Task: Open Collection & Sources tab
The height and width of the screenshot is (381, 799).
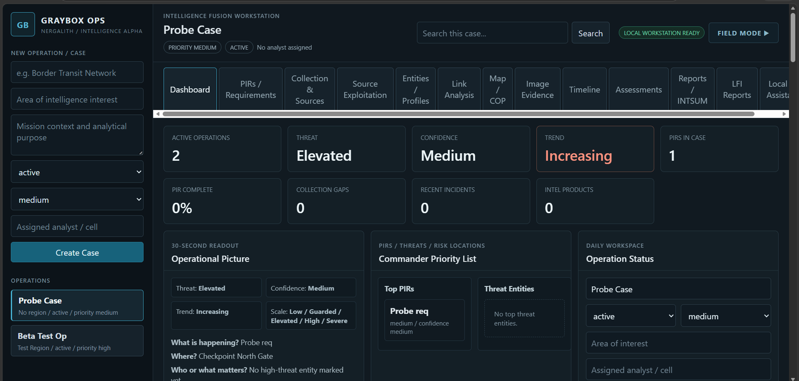Action: click(x=310, y=89)
